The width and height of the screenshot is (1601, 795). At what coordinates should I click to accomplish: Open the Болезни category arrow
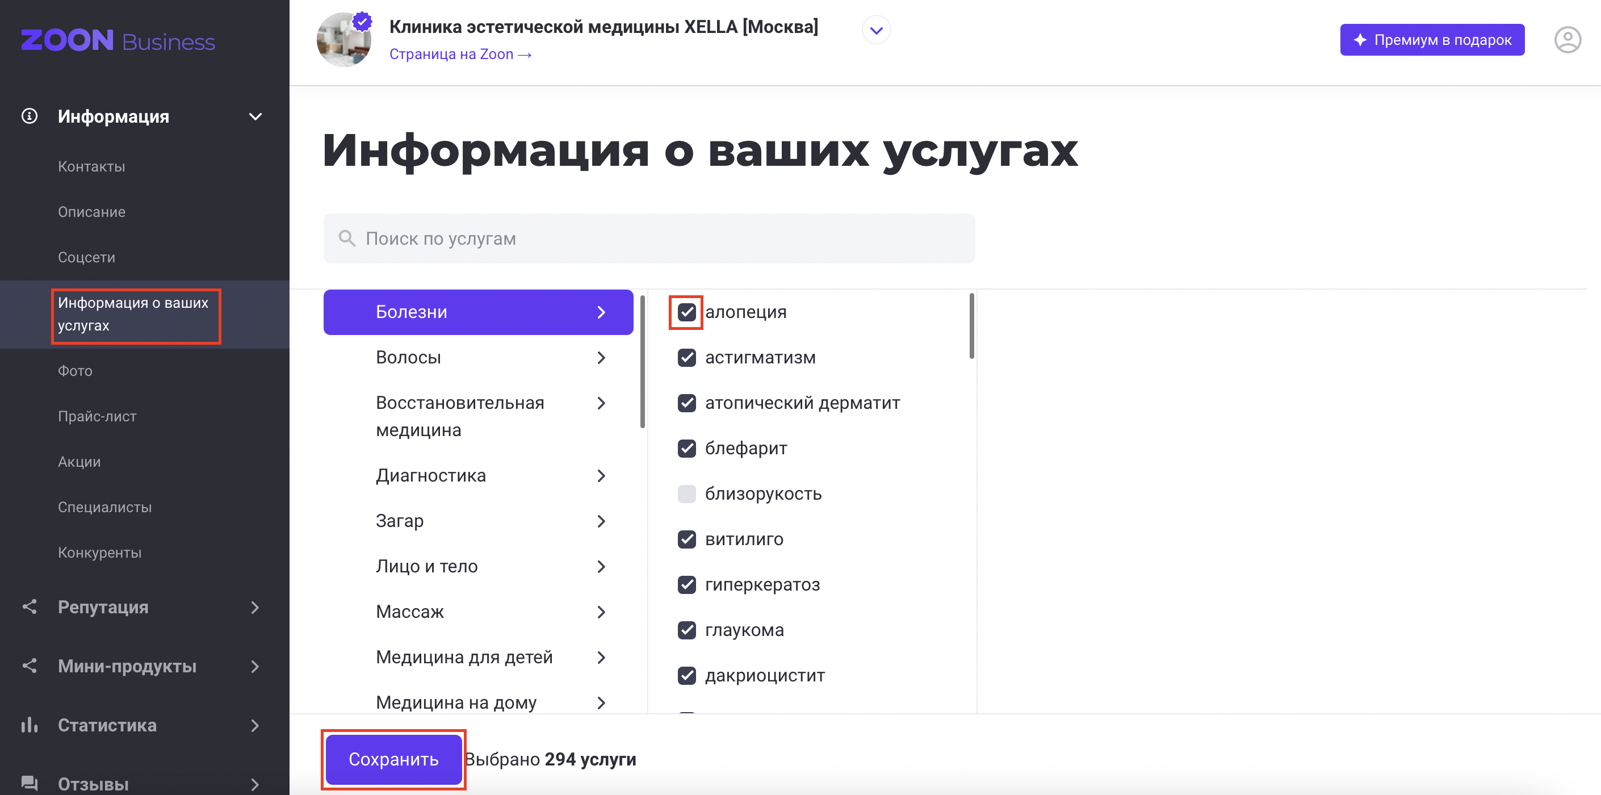(601, 312)
